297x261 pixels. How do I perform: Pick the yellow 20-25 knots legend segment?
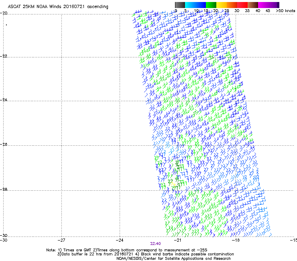coord(222,5)
